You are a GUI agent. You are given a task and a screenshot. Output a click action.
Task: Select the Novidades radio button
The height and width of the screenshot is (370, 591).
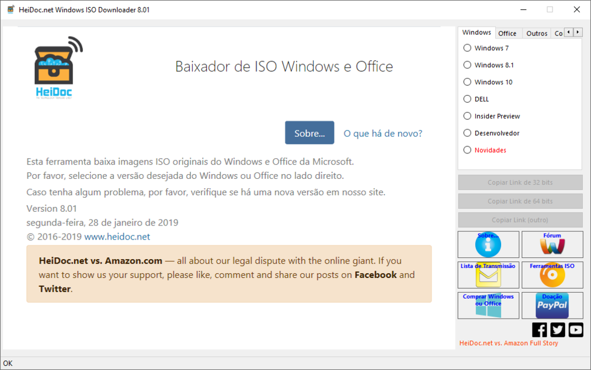coord(485,150)
